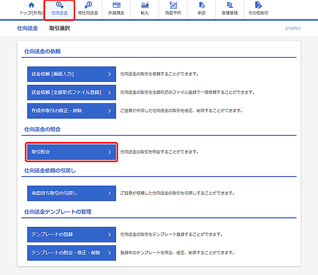The width and height of the screenshot is (318, 275).
Task: Click description 仕向送金の取引を依頼することができます
Action: tap(159, 74)
